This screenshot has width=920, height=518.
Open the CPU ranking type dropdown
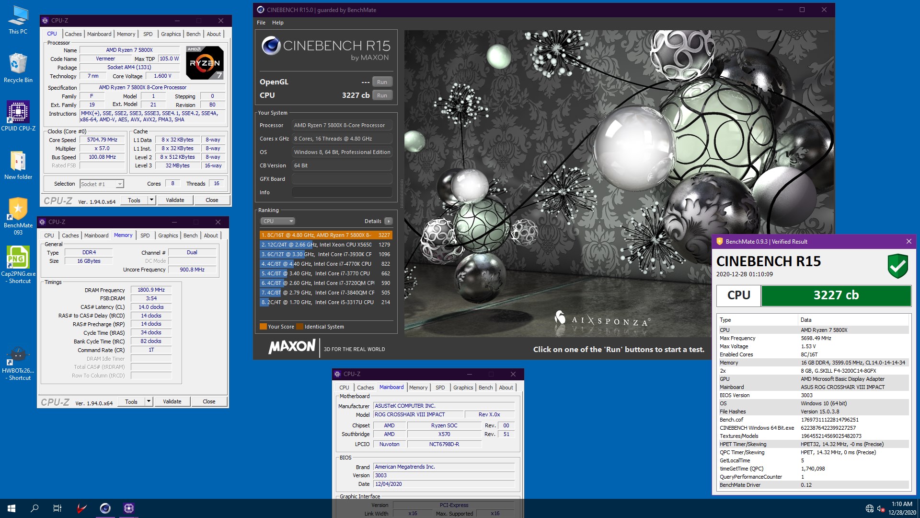click(x=278, y=221)
